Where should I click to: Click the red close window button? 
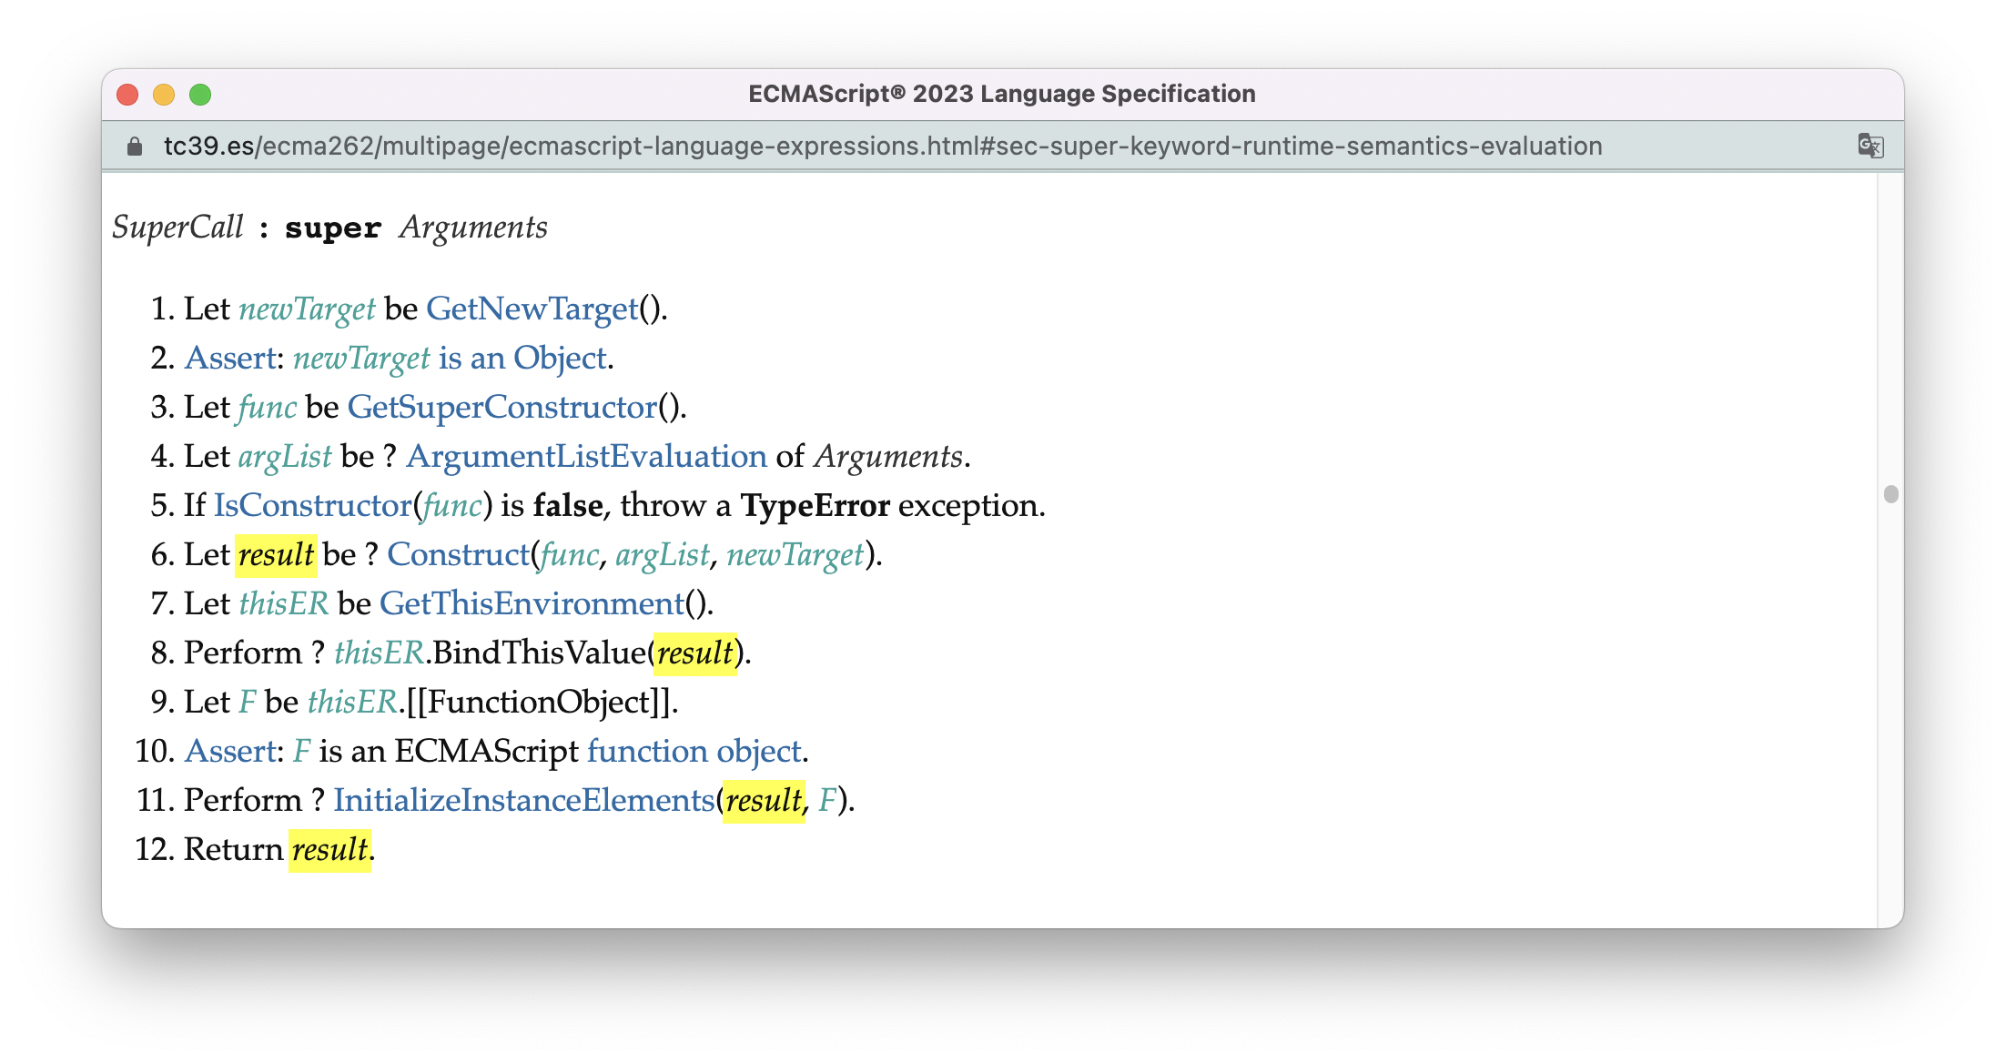[127, 95]
